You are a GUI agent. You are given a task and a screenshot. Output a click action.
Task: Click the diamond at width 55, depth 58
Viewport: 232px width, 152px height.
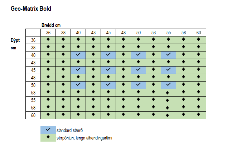click(167, 108)
